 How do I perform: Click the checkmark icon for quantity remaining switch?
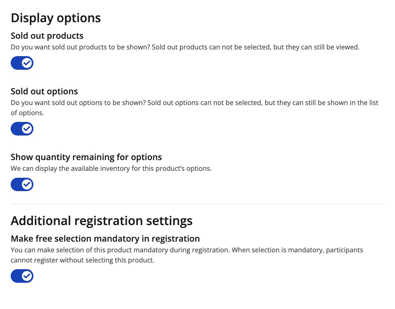pos(27,184)
